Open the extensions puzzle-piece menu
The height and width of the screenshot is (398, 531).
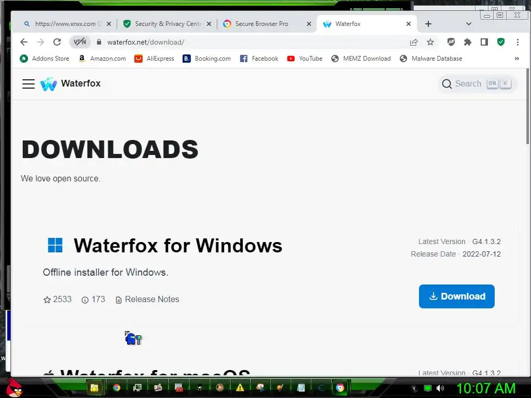[467, 42]
